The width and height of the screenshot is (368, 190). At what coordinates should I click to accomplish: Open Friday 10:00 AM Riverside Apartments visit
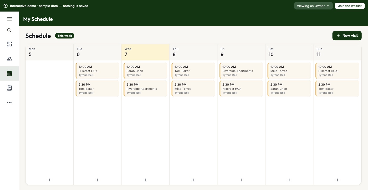click(x=241, y=71)
